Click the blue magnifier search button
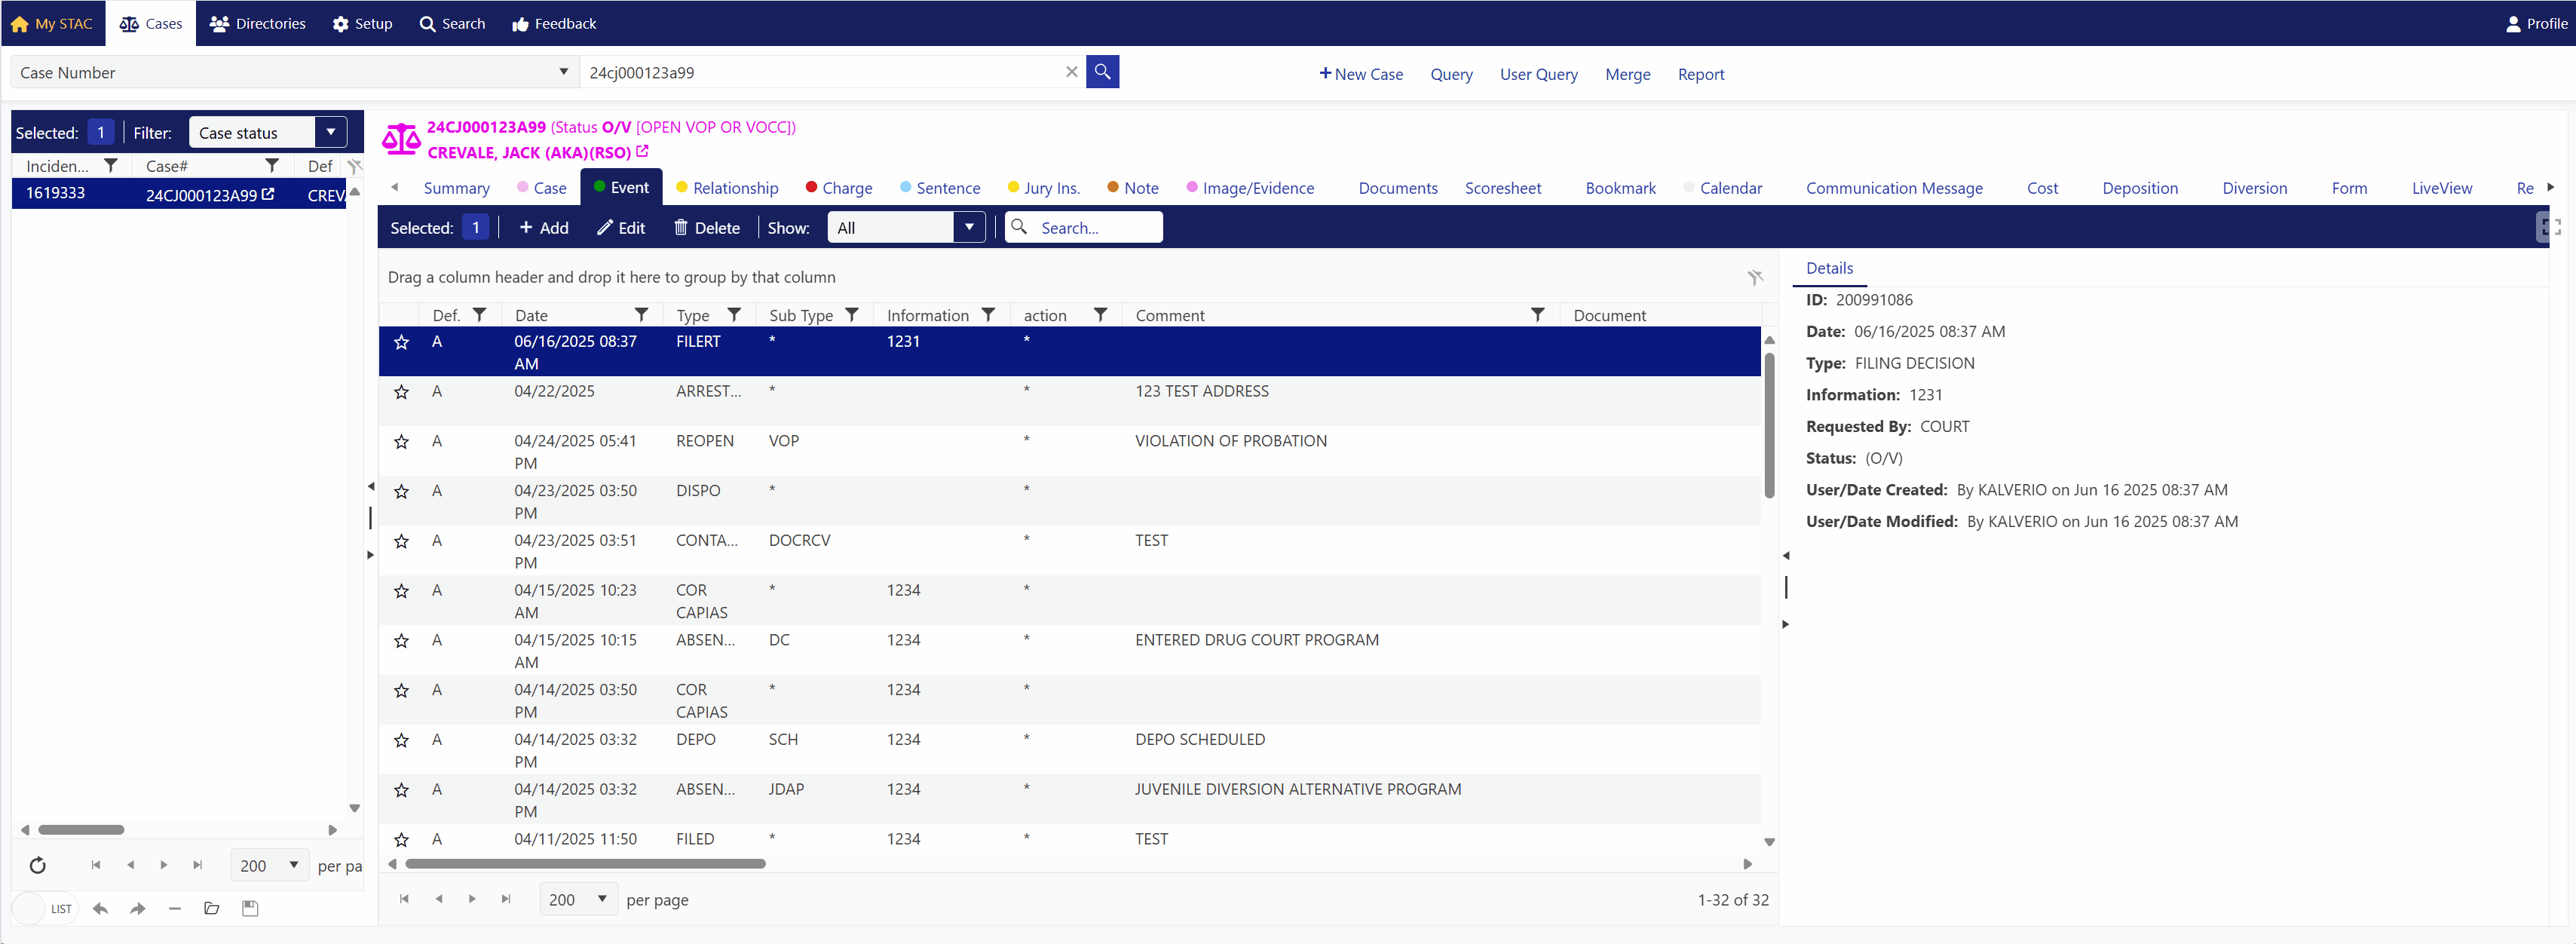The height and width of the screenshot is (944, 2576). click(1102, 72)
